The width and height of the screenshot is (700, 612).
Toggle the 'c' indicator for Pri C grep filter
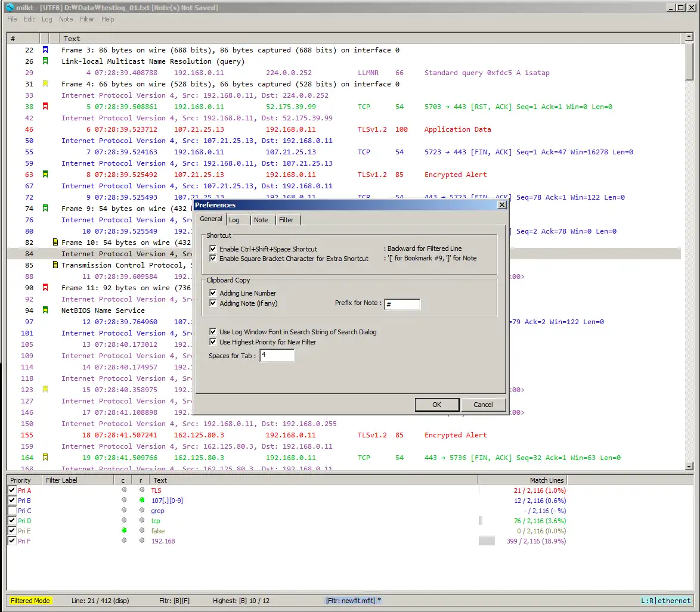click(x=124, y=510)
